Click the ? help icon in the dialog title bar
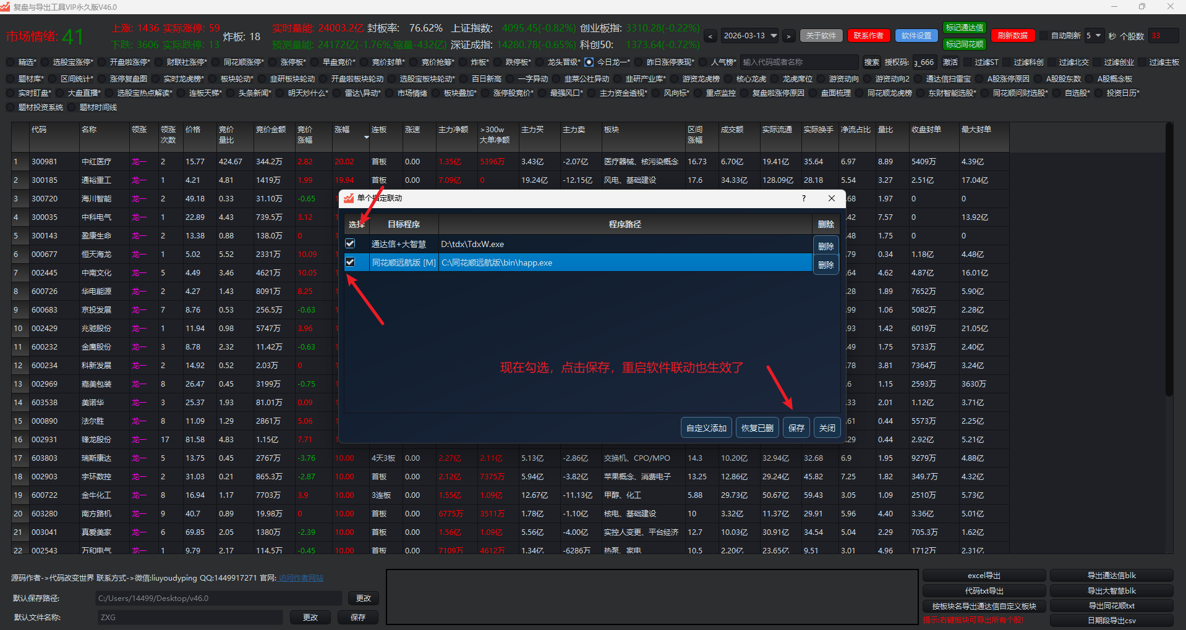1186x630 pixels. [803, 198]
